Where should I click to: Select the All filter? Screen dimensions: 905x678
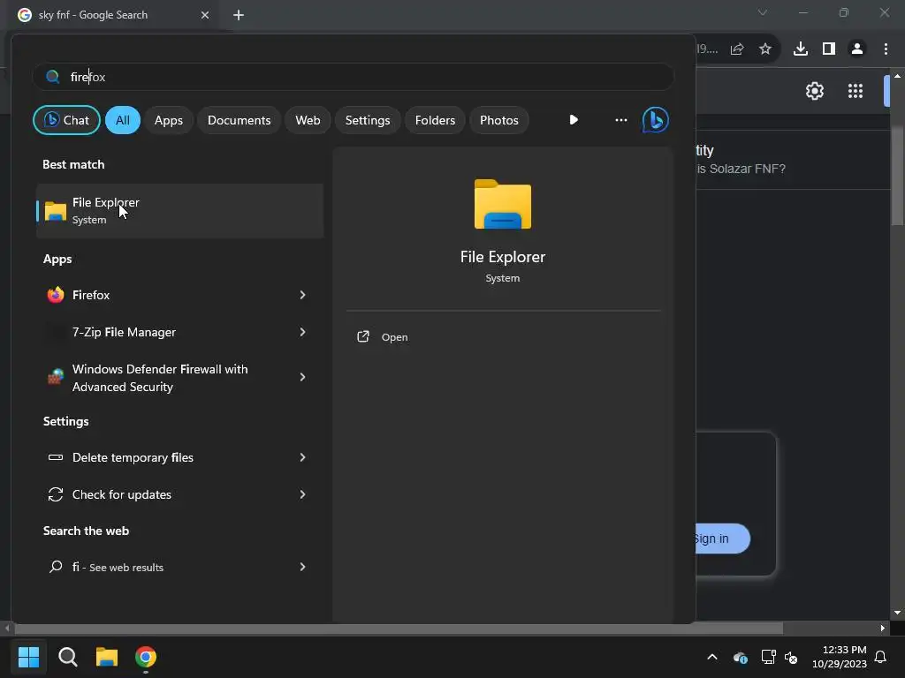click(122, 120)
